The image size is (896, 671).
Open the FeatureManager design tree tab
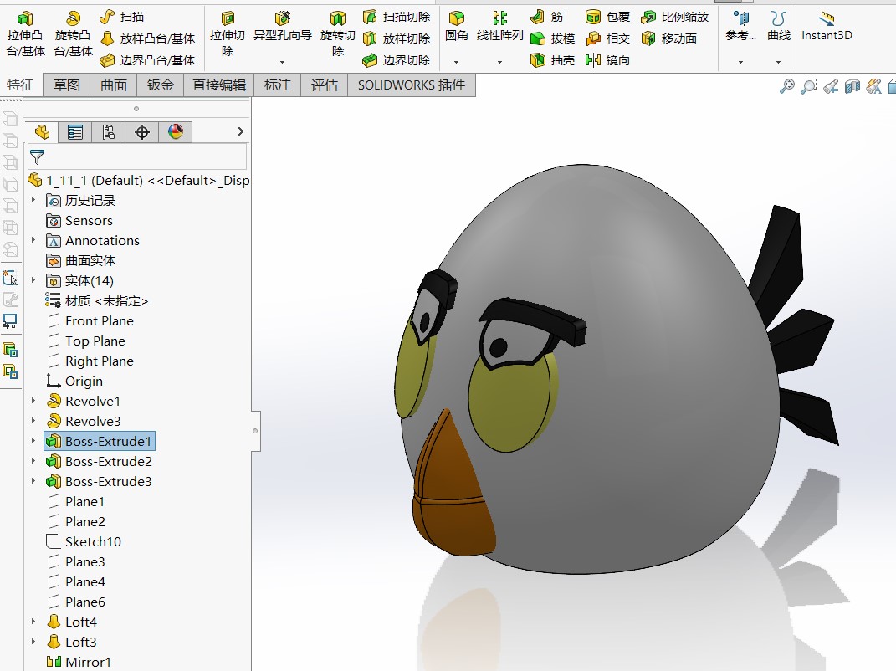coord(43,132)
